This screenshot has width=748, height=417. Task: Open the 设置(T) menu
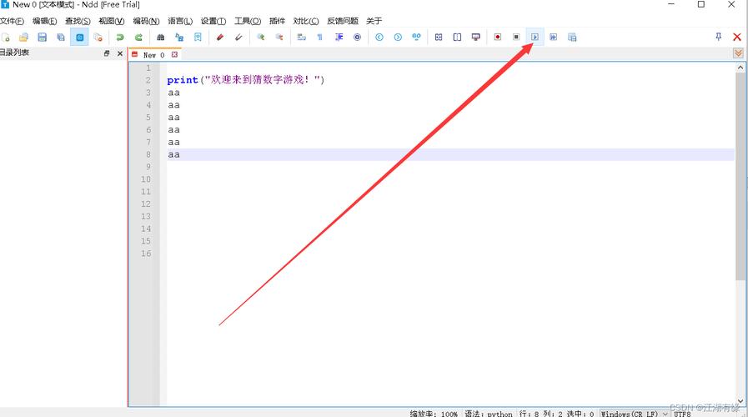[213, 21]
